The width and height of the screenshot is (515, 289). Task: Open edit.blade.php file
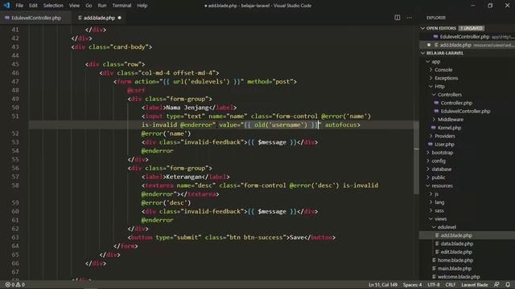[x=467, y=251]
